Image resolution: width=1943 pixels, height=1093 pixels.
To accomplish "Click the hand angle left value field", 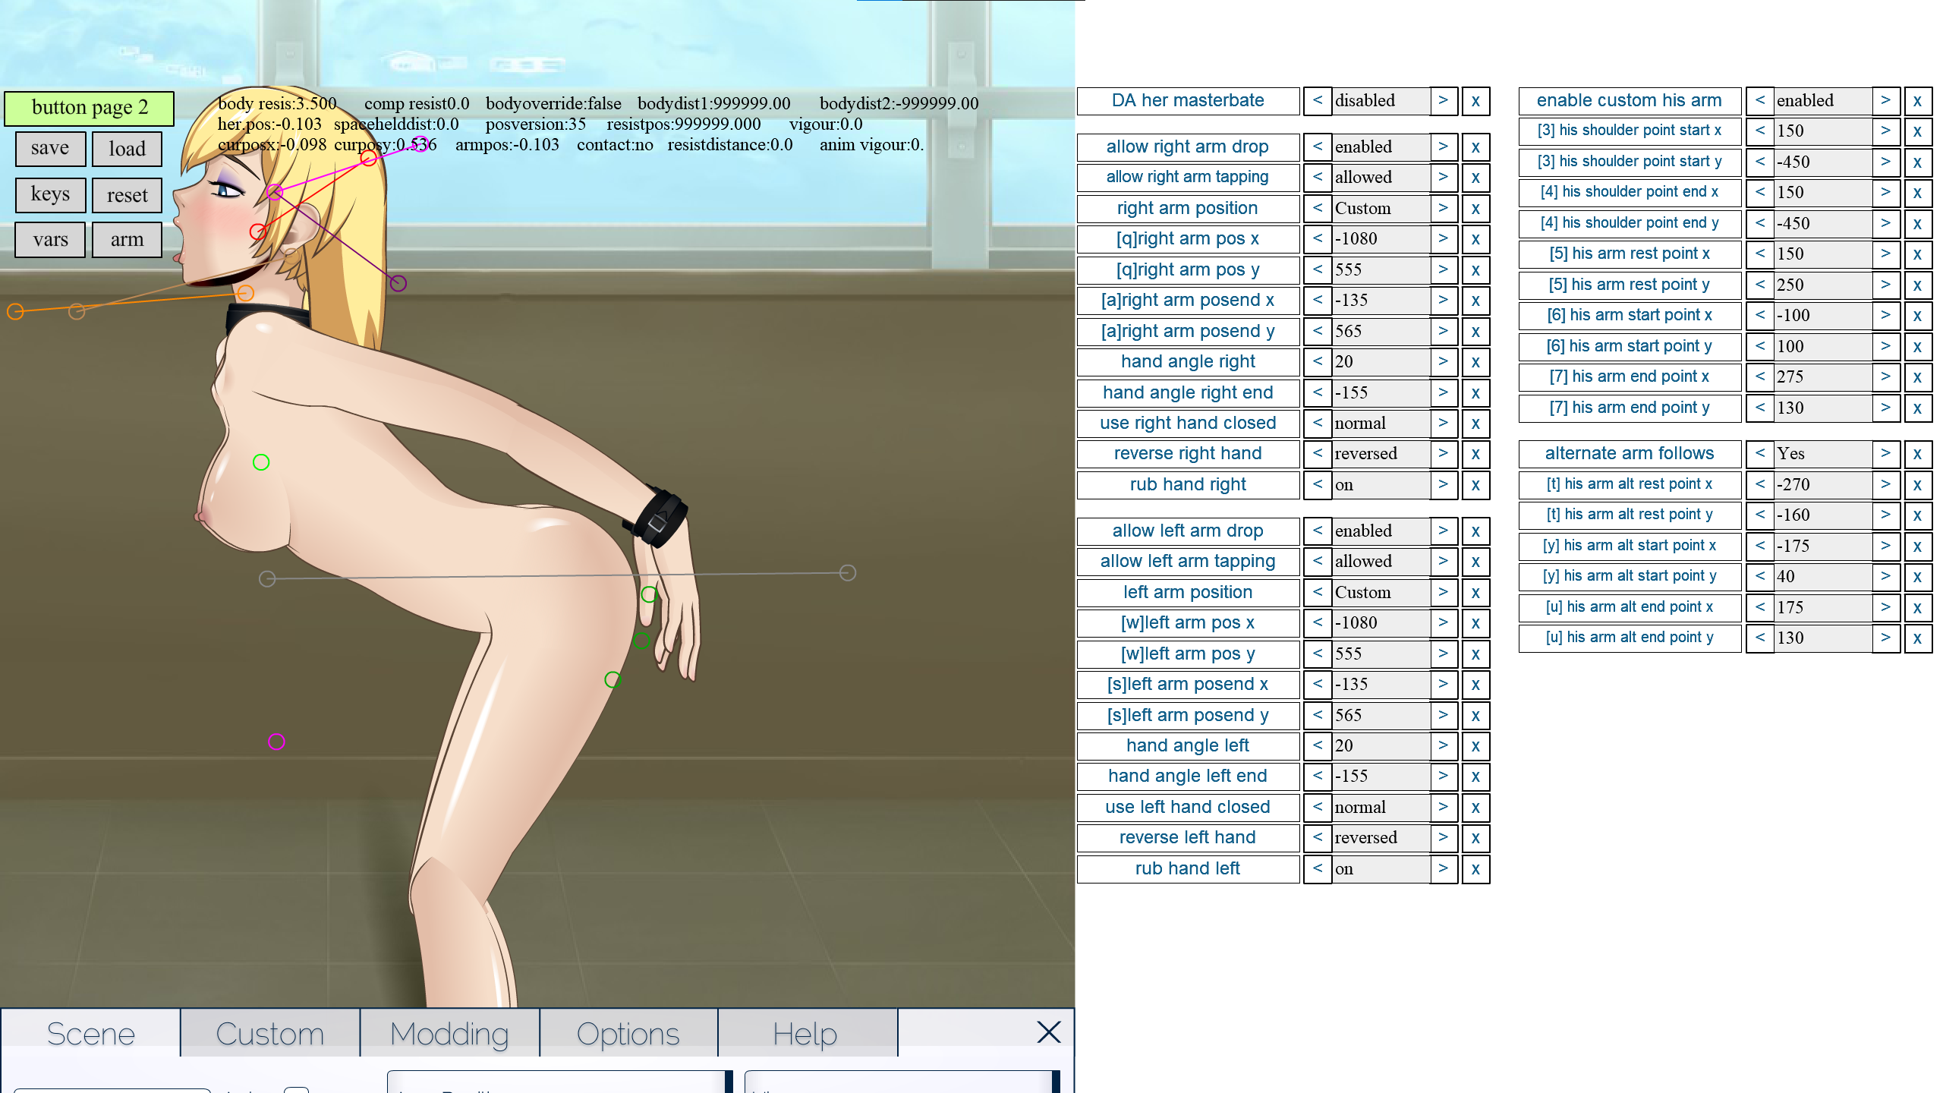I will pos(1381,746).
